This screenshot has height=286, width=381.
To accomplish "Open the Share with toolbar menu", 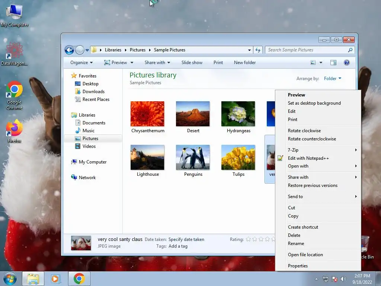I will click(x=157, y=63).
